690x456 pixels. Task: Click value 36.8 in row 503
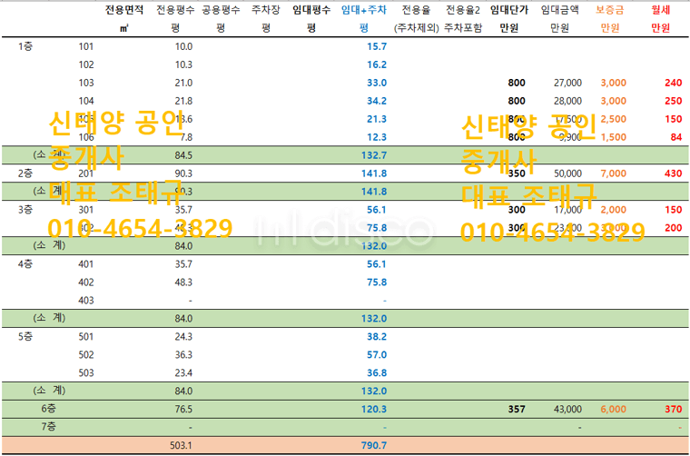(377, 373)
